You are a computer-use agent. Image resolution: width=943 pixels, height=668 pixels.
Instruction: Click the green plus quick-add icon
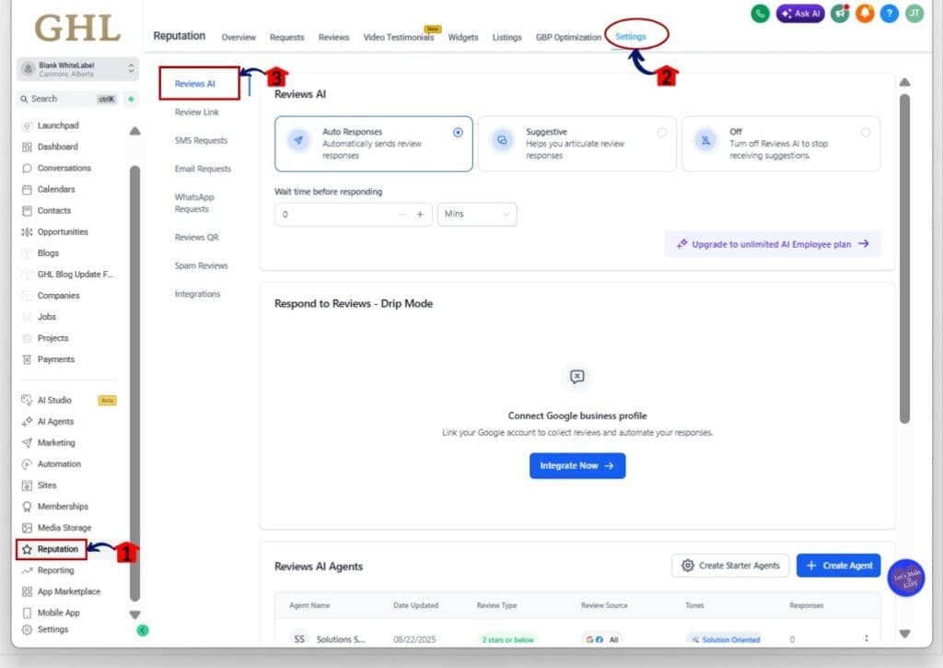131,100
